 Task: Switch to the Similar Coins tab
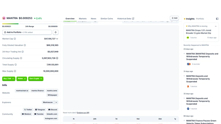point(107,18)
